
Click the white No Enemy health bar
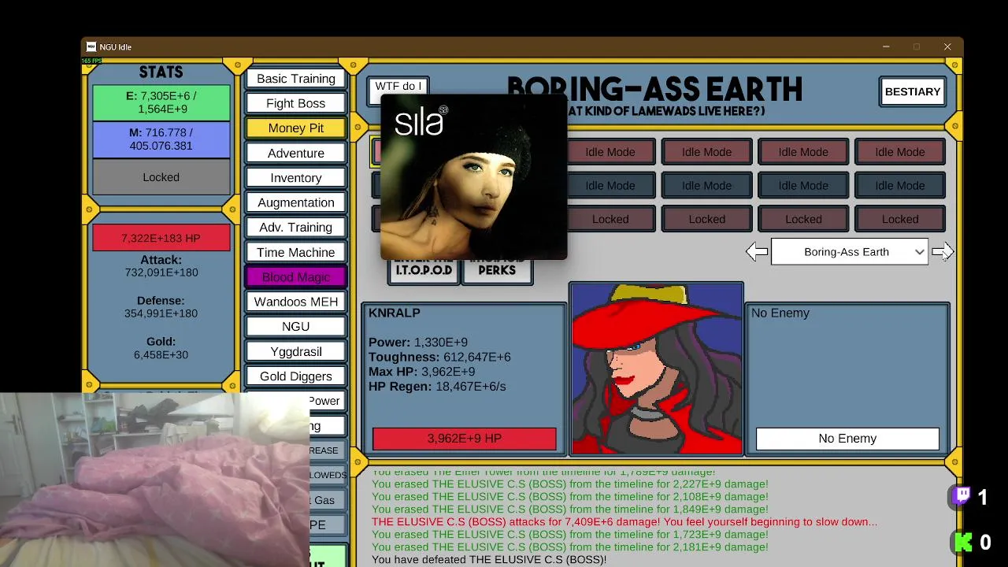847,439
